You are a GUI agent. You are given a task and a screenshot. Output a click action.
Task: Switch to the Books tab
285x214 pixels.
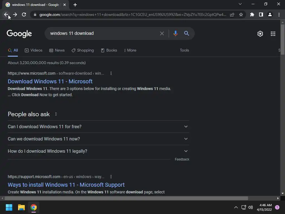109,50
